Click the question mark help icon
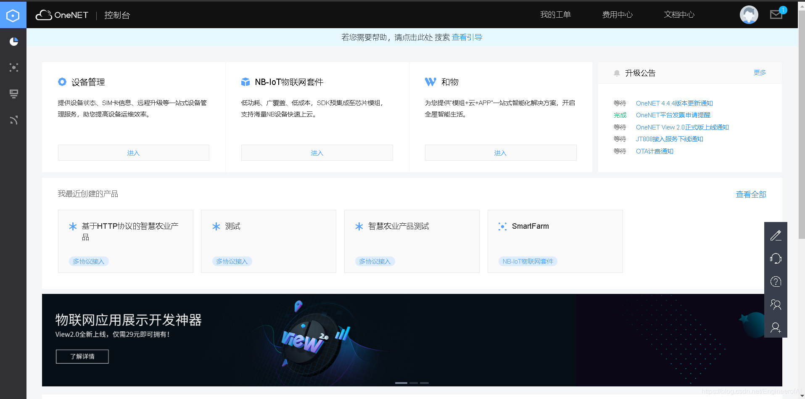 coord(776,281)
